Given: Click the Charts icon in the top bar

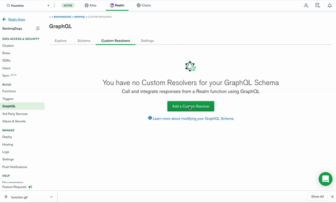Looking at the screenshot, I should (x=138, y=6).
